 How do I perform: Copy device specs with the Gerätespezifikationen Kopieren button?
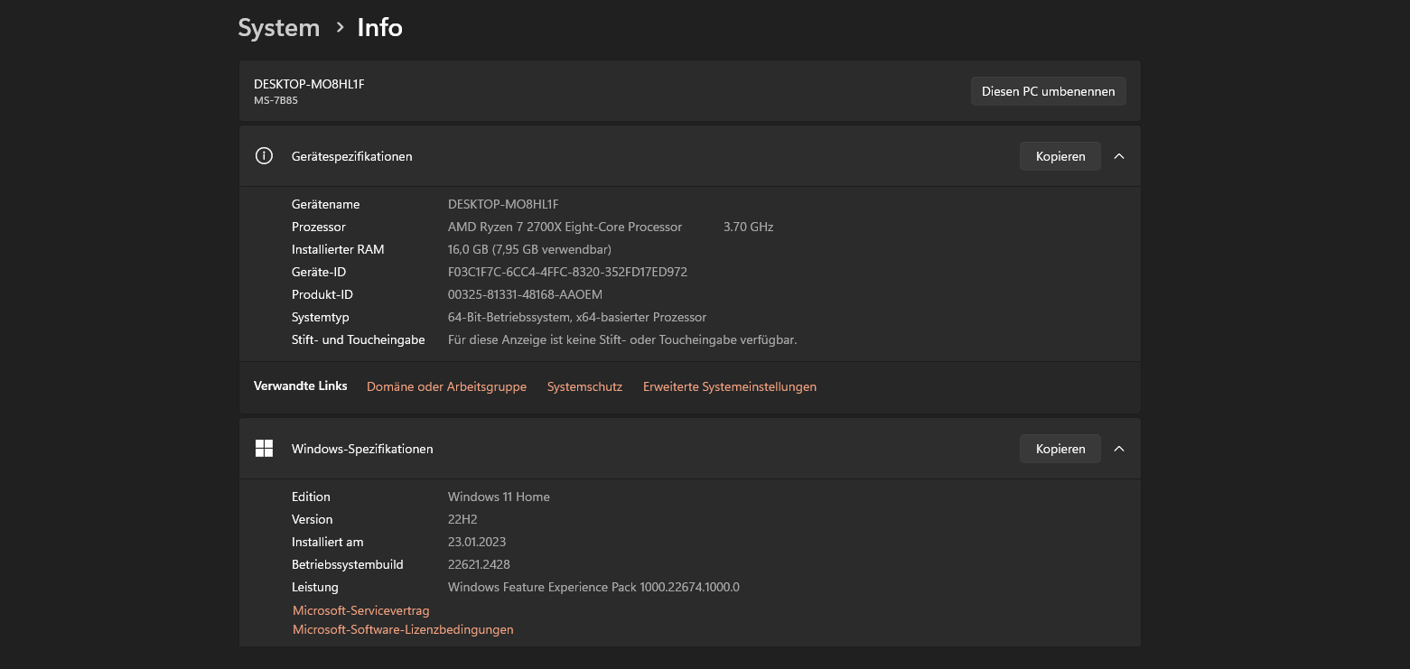click(1060, 156)
